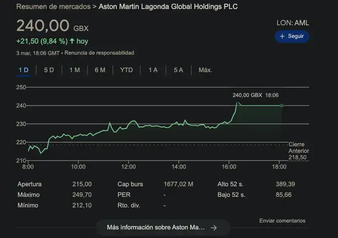Click the 240,00 GBX 18:06 chart tooltip
This screenshot has width=338, height=238.
256,95
